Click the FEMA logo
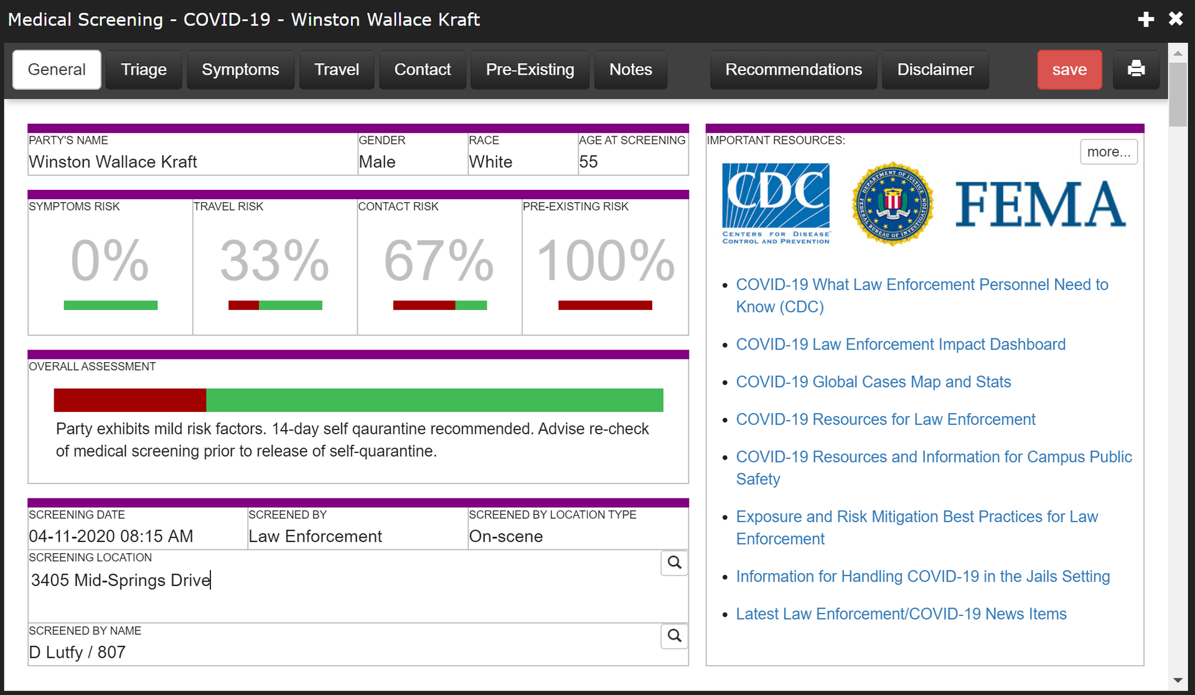This screenshot has height=695, width=1195. tap(1040, 204)
